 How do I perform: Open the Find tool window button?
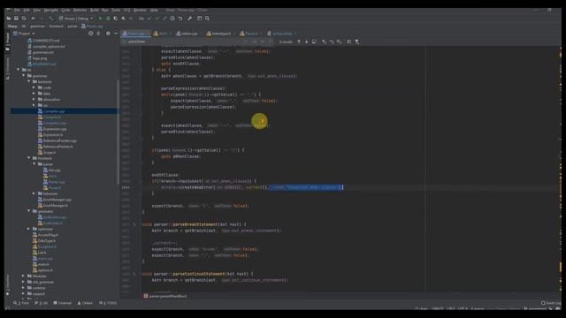21,303
